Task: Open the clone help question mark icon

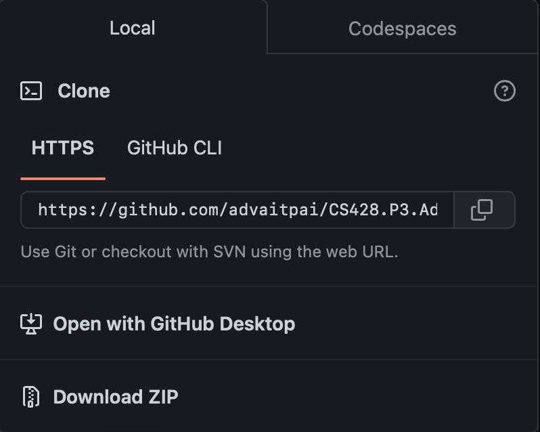Action: [x=505, y=91]
